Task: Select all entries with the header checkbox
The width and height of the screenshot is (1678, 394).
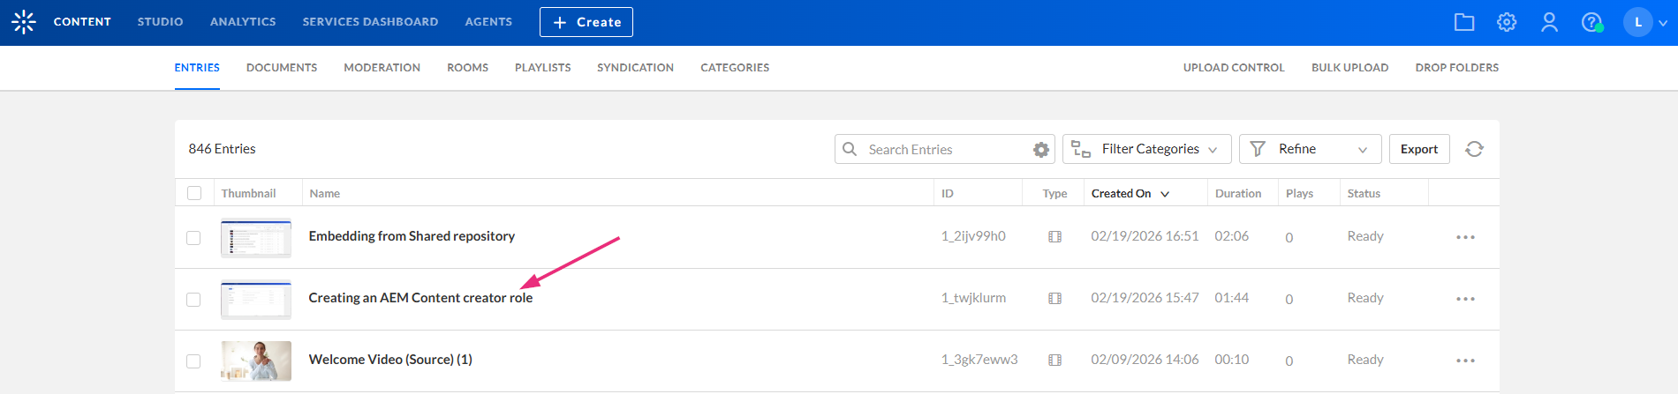Action: pyautogui.click(x=194, y=193)
